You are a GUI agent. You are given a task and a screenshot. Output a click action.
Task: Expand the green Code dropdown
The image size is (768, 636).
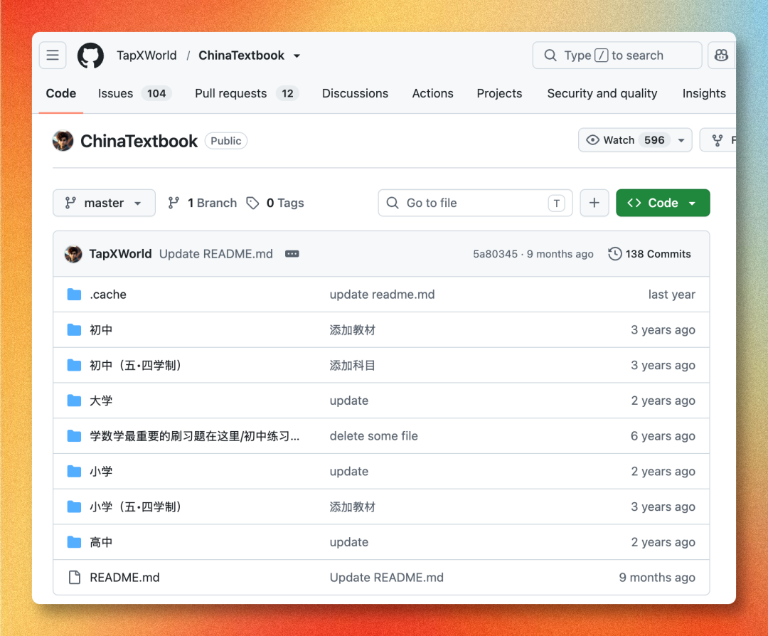663,203
